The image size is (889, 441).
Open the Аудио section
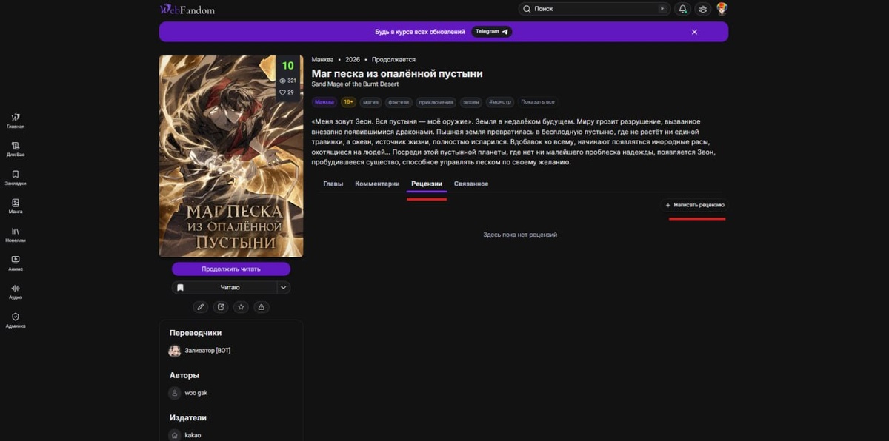tap(16, 292)
